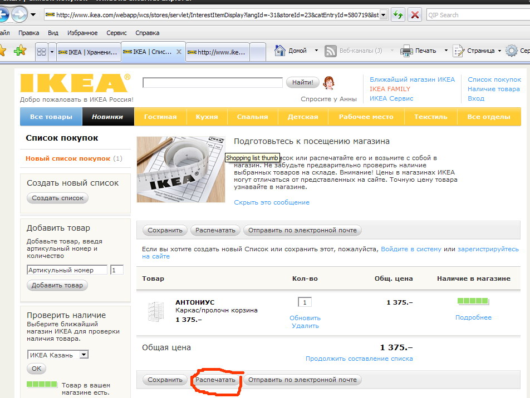
Task: Open the Справка menu
Action: [x=148, y=33]
